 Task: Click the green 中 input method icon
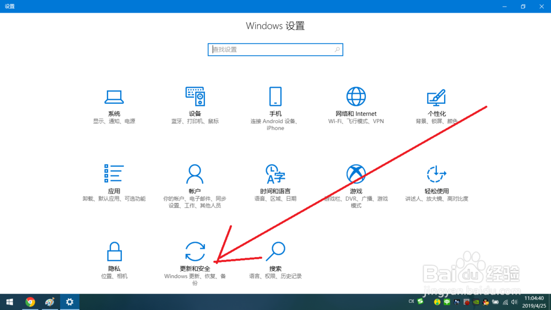tap(447, 302)
